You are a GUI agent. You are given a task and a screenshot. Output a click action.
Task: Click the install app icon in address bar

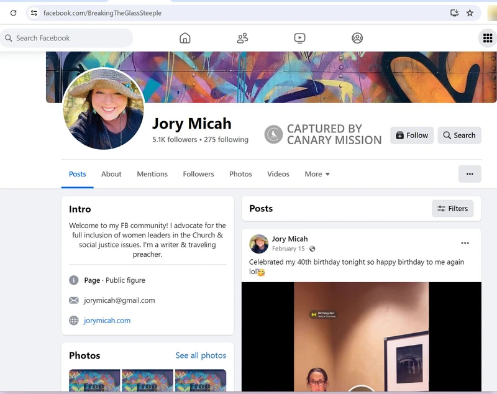[454, 13]
